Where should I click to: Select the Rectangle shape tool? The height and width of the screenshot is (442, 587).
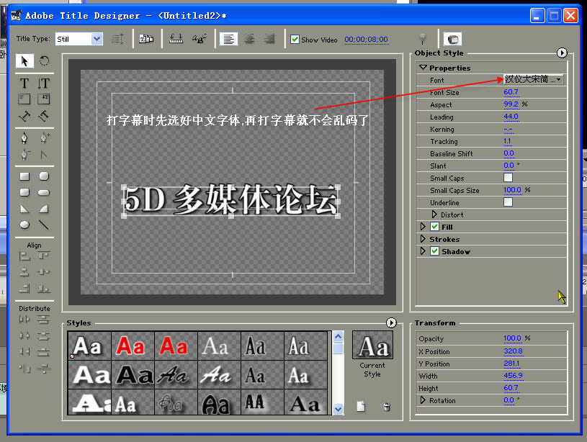(24, 176)
